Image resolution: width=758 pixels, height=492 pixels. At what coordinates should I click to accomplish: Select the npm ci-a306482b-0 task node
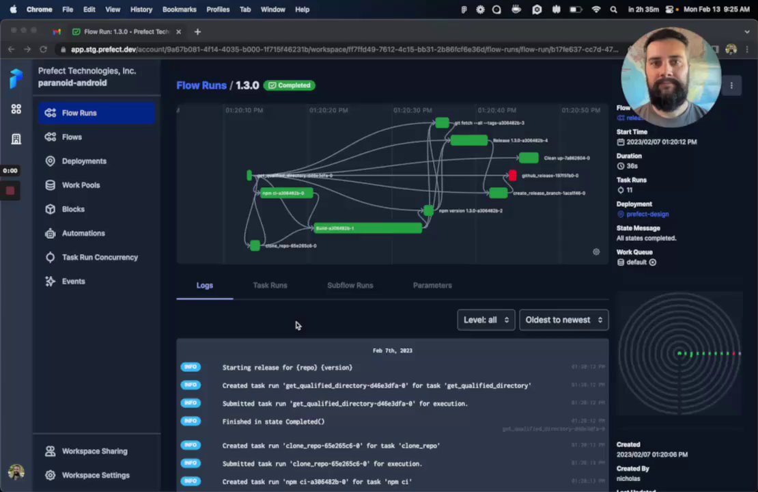click(286, 193)
